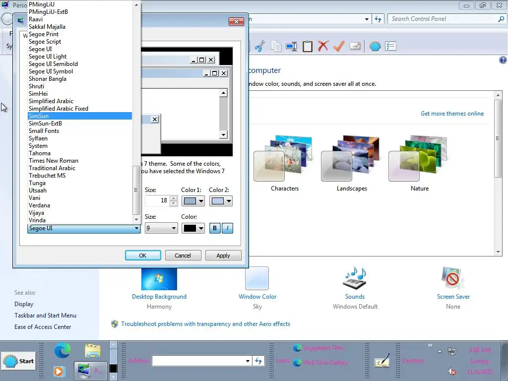Select Times New Roman font
This screenshot has width=508, height=381.
coord(80,161)
